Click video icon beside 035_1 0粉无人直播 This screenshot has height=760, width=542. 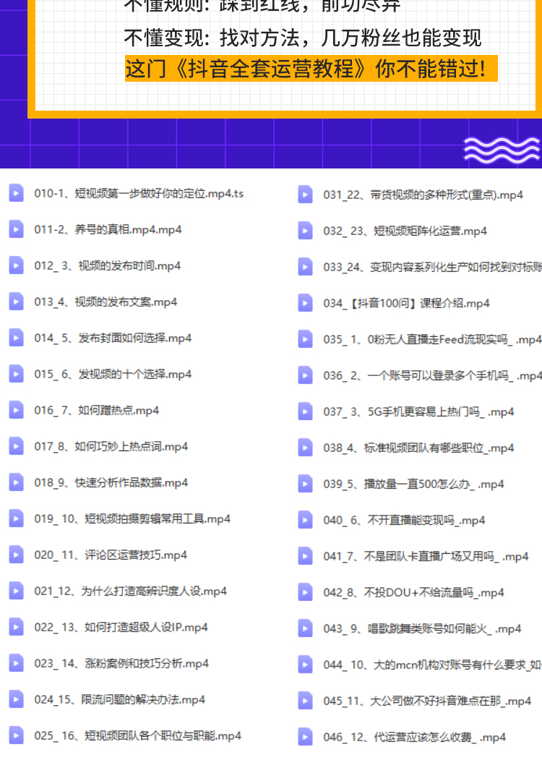(x=305, y=339)
